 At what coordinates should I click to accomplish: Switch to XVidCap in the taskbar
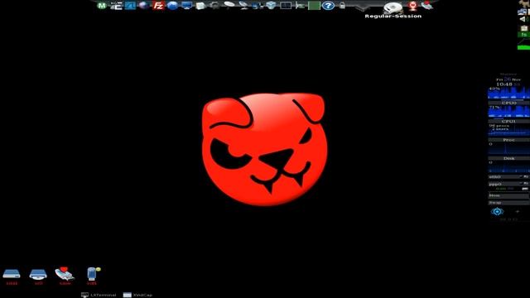(x=138, y=295)
